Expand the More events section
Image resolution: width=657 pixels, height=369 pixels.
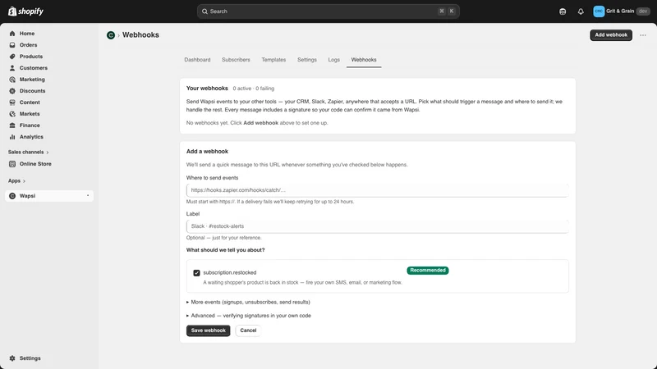coord(248,302)
